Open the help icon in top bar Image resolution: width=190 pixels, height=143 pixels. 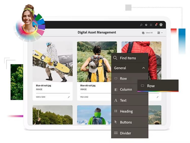[146, 25]
